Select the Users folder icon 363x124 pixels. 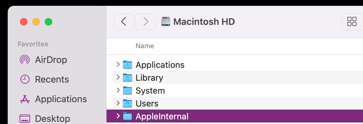pos(127,103)
